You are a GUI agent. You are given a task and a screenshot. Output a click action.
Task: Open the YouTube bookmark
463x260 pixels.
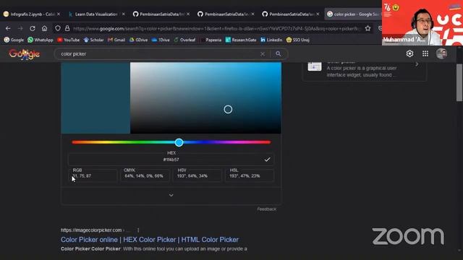click(x=68, y=40)
